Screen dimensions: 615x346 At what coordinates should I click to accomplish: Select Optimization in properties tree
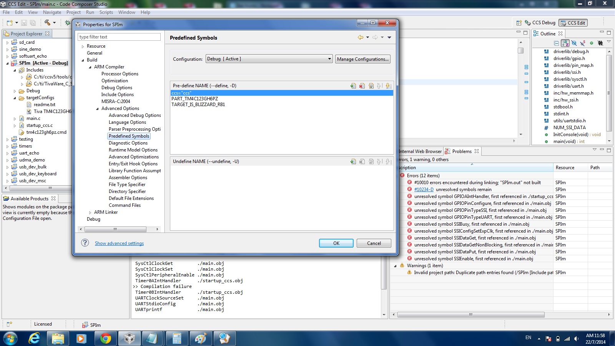115,81
